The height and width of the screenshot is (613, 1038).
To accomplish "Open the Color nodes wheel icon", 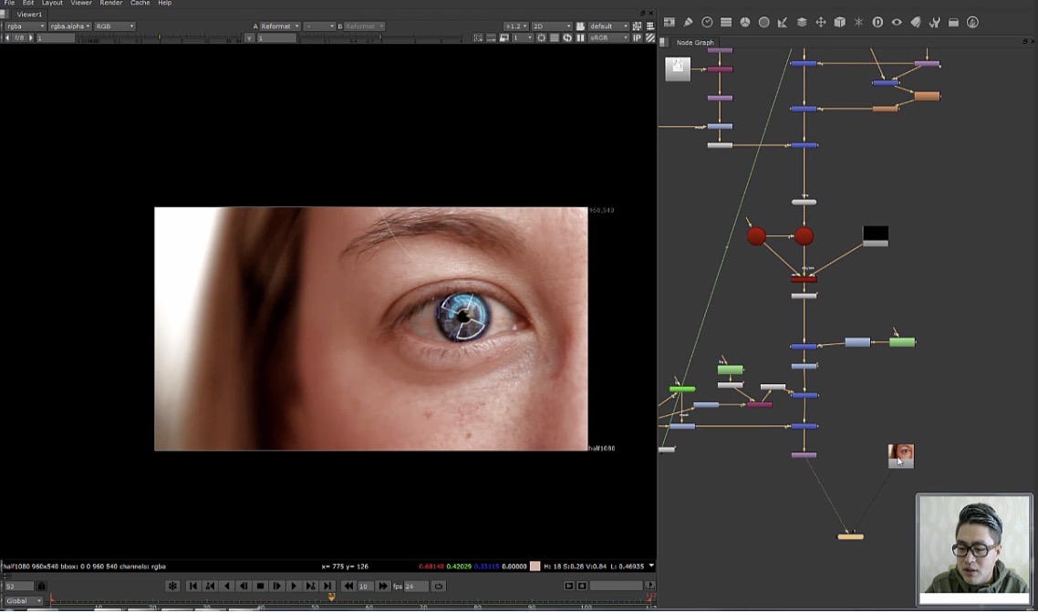I will pos(744,22).
